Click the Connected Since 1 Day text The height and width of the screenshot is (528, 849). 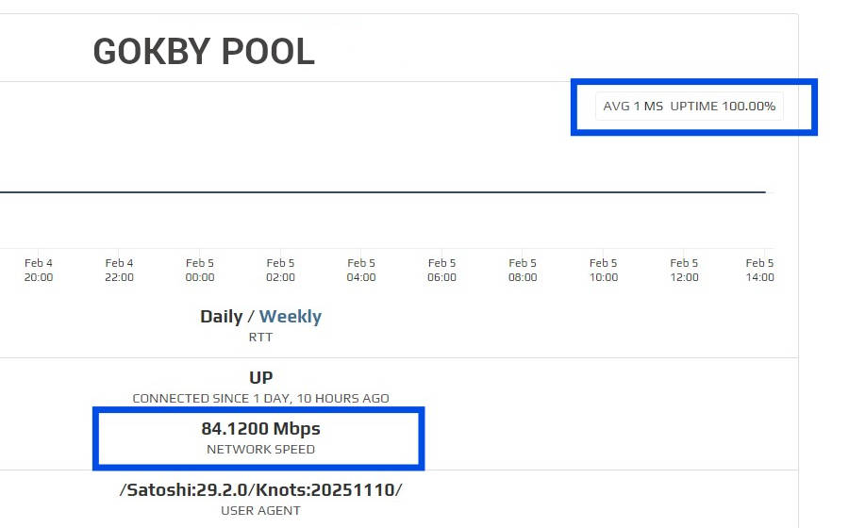[260, 398]
